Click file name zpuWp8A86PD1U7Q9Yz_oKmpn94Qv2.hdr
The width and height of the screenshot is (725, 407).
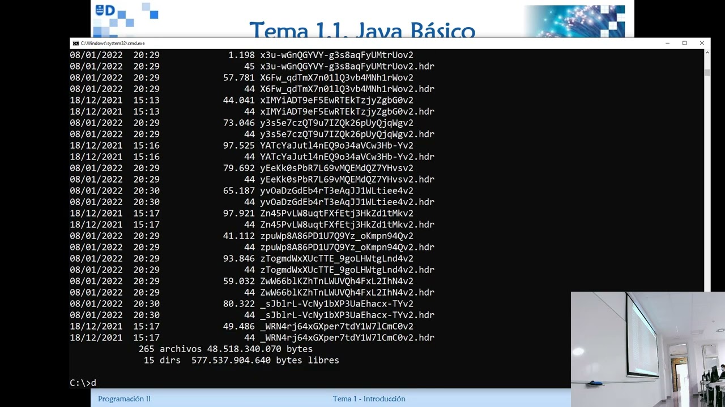pyautogui.click(x=347, y=247)
